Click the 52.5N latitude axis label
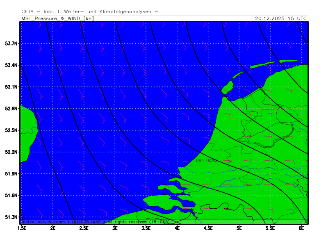Image resolution: width=328 pixels, height=246 pixels. point(11,130)
